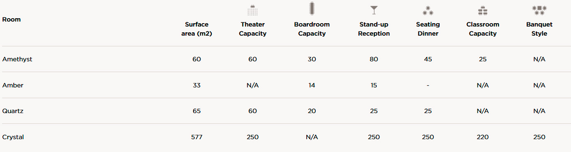Click the Stand-up Reception cocktail glass icon

[374, 10]
